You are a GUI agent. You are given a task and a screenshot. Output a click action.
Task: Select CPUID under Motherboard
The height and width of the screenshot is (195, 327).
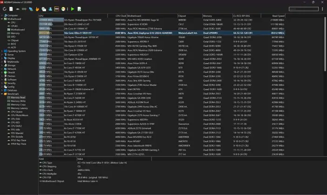tap(14, 26)
